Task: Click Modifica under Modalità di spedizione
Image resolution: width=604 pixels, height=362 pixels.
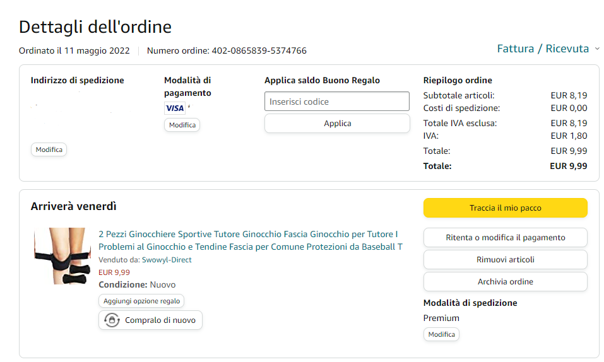Action: pos(441,334)
